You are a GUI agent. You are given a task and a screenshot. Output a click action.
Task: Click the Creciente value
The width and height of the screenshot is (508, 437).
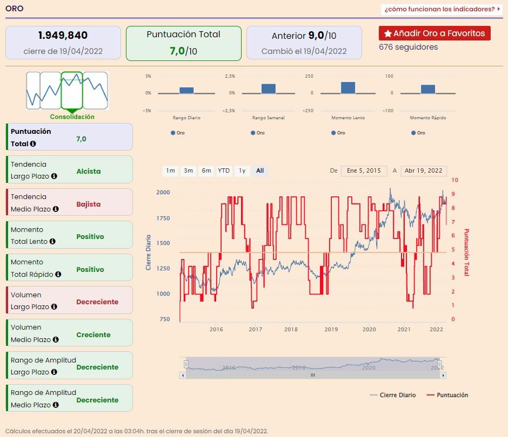[93, 335]
